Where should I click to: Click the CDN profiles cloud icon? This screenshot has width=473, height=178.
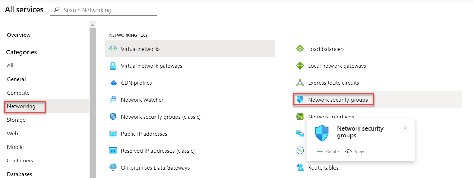113,83
